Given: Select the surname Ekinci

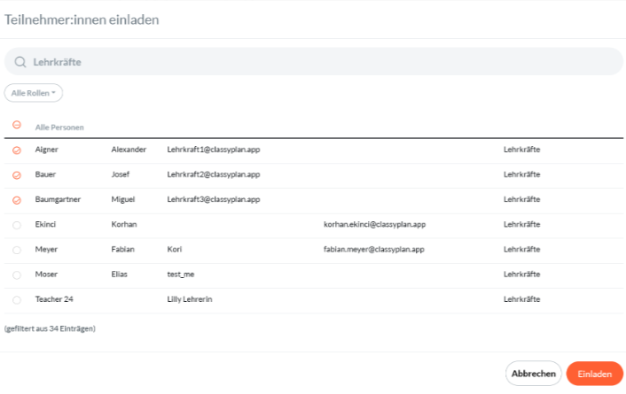Looking at the screenshot, I should (45, 224).
